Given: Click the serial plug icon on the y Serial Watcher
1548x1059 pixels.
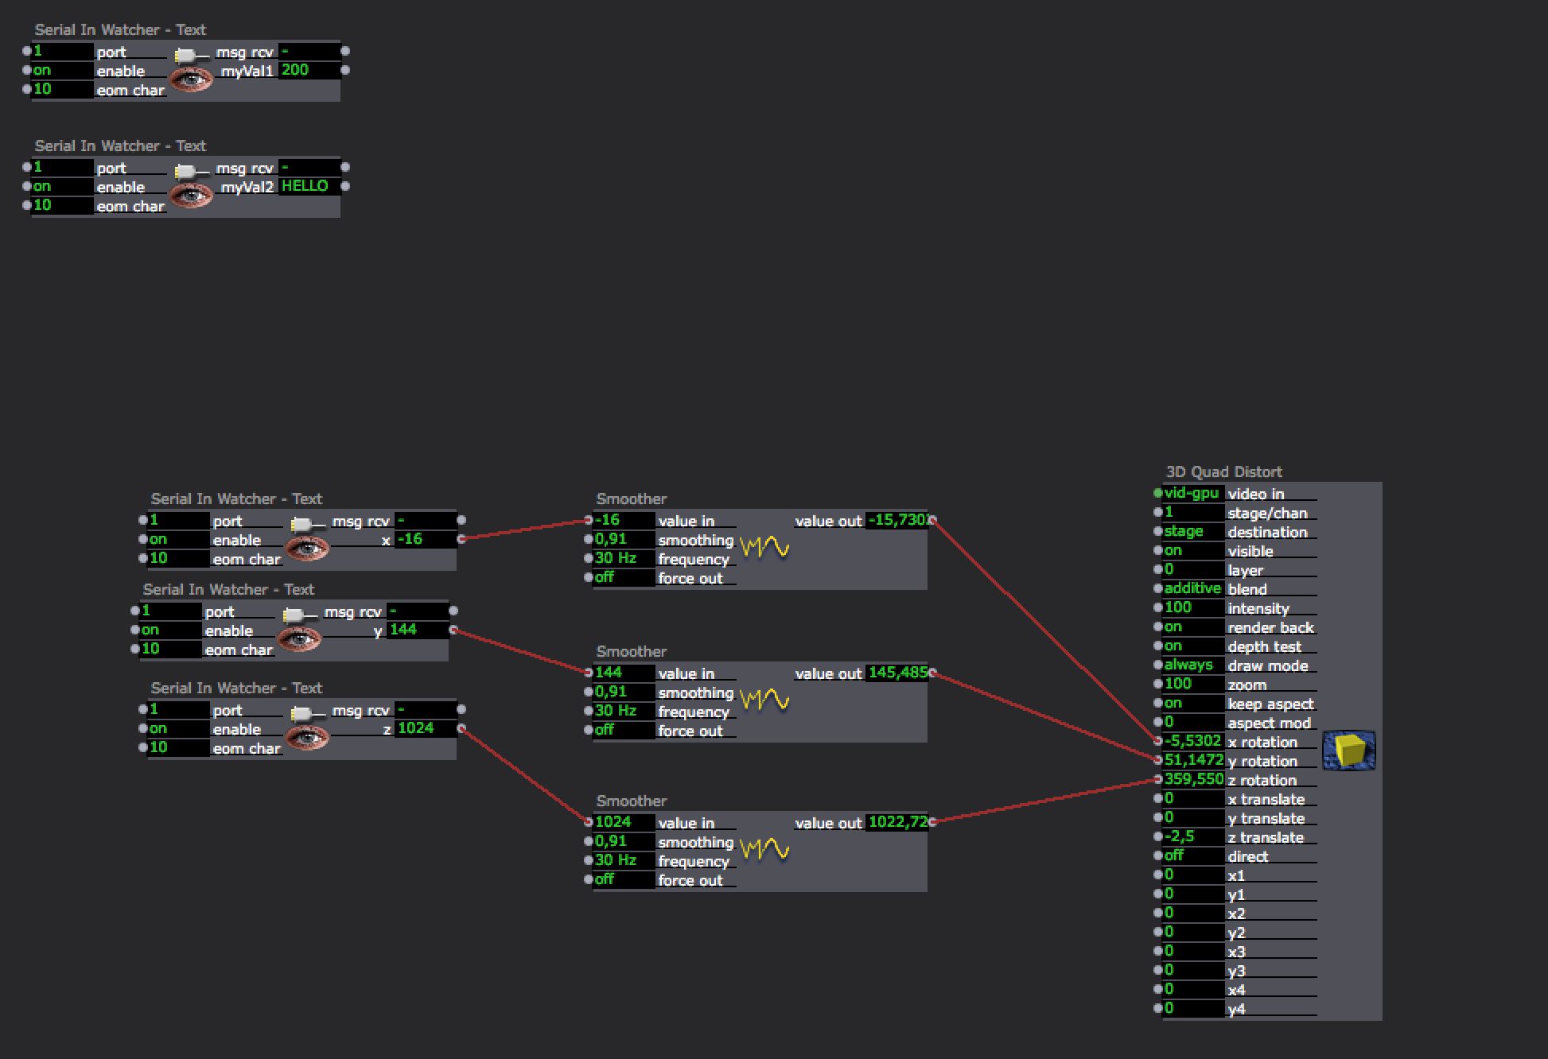Looking at the screenshot, I should pos(294,615).
